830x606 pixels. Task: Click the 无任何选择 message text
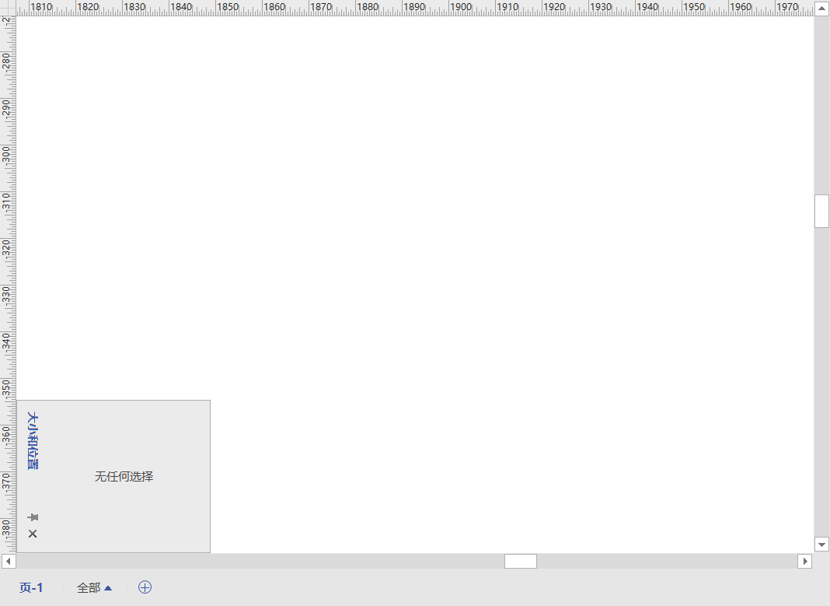124,477
